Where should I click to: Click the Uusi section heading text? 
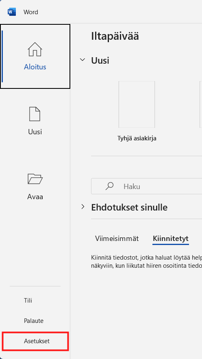(x=100, y=60)
